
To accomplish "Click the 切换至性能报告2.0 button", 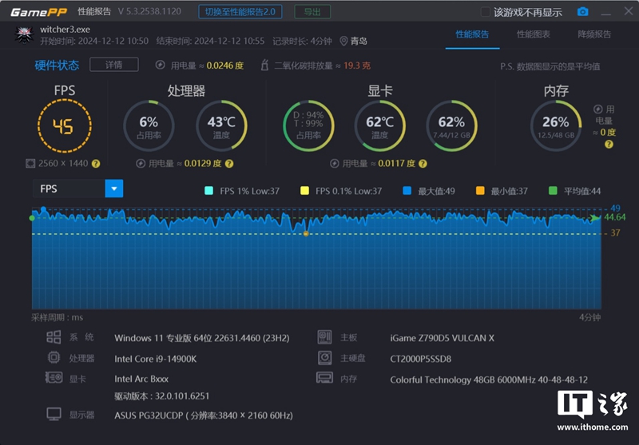I will tap(240, 12).
